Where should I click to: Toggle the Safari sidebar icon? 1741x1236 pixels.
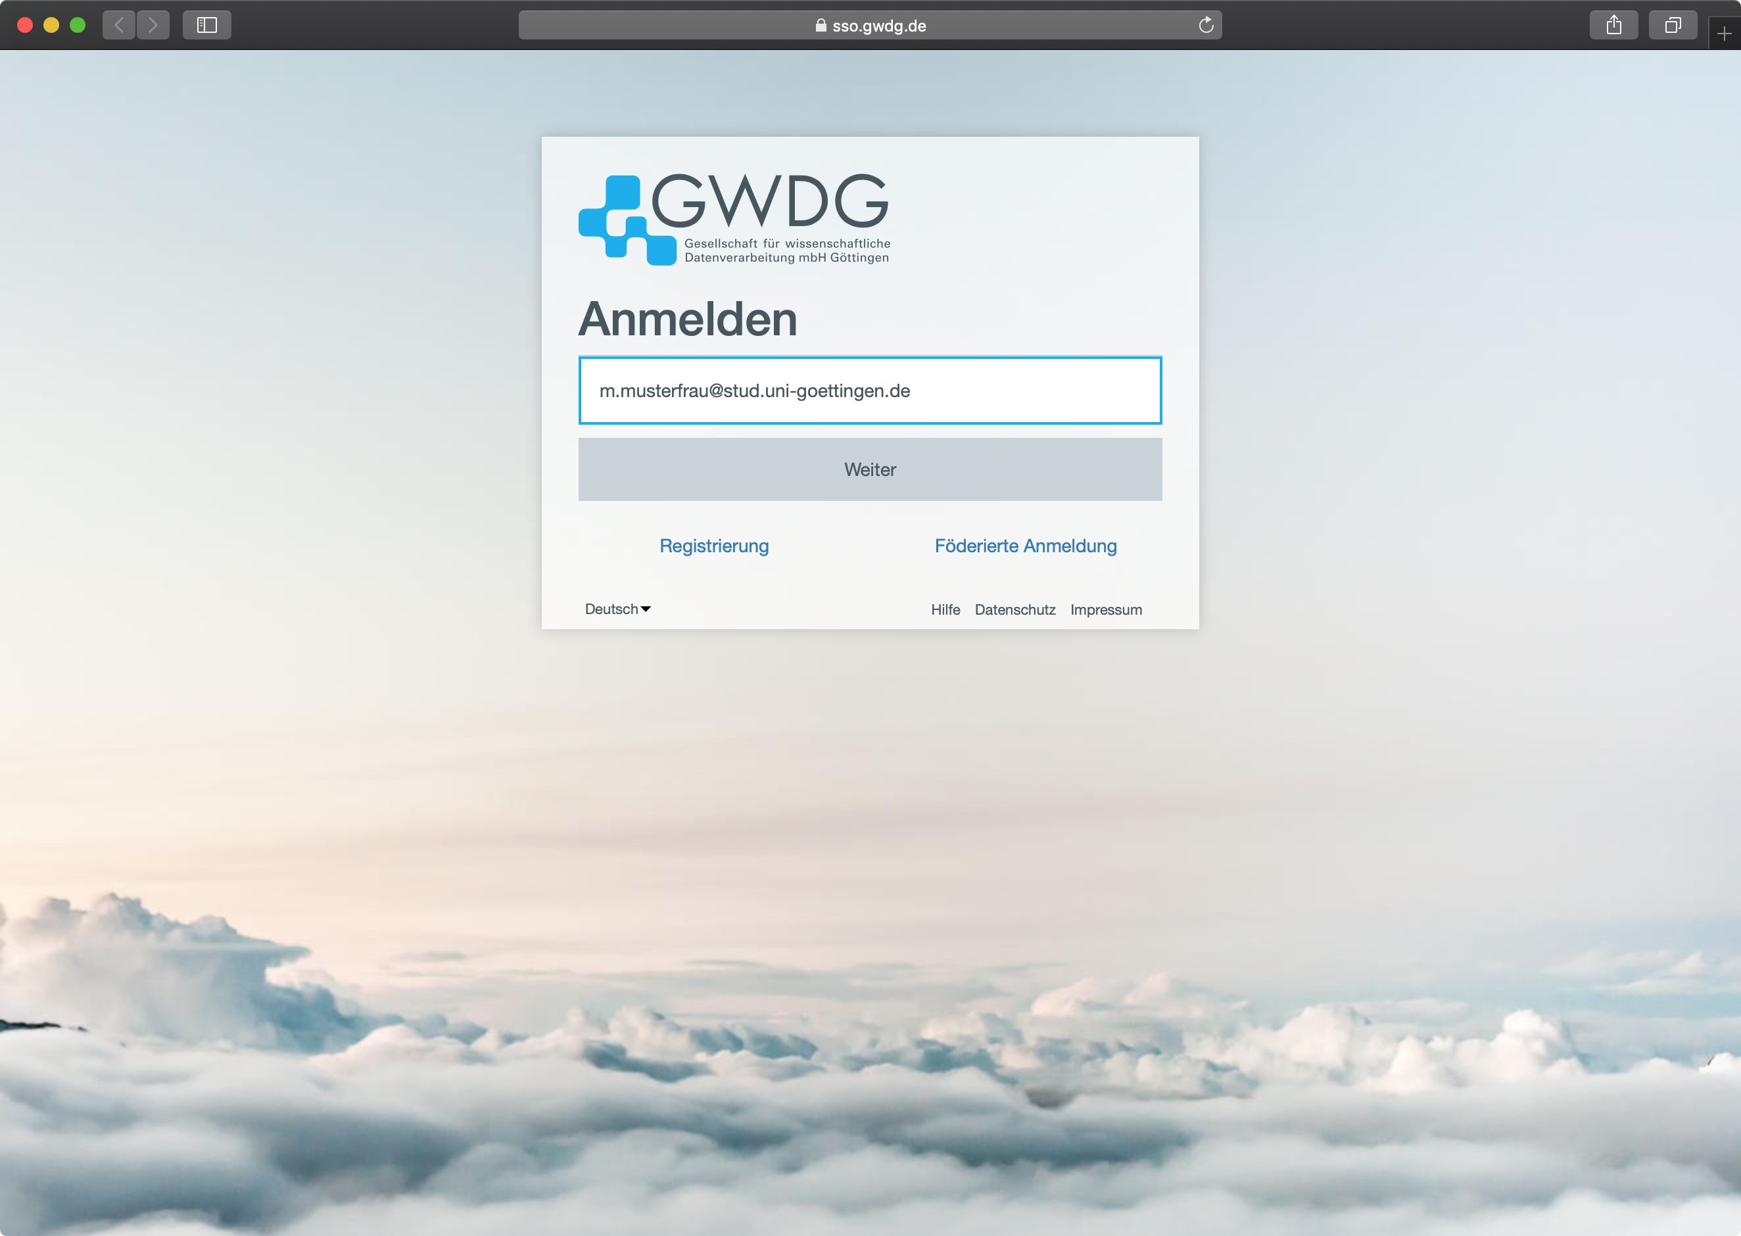[x=207, y=25]
